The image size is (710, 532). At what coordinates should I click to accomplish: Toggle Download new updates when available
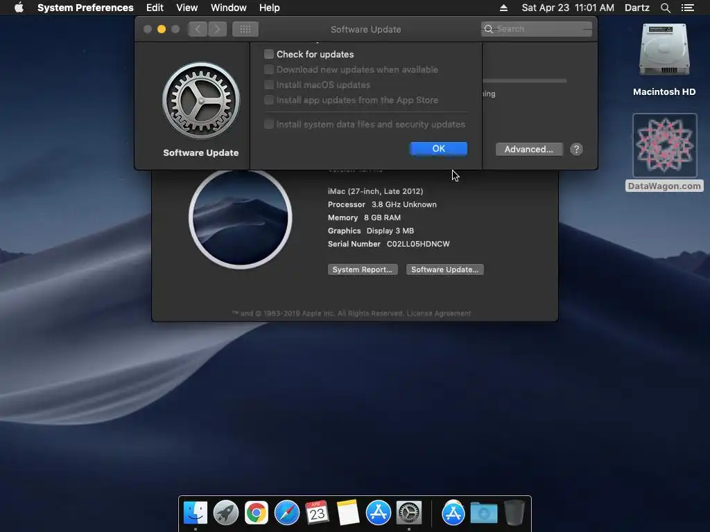(269, 70)
